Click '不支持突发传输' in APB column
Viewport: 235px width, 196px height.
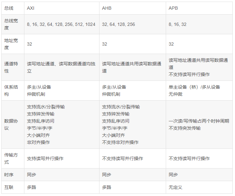tap(185, 128)
